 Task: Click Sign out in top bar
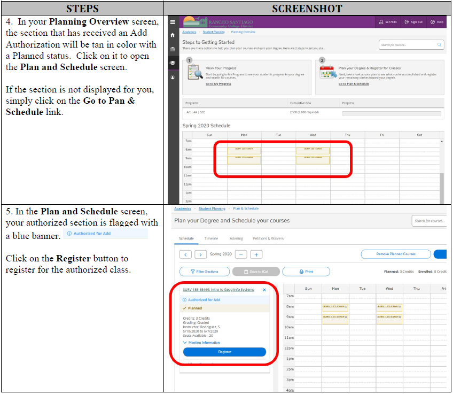click(414, 22)
